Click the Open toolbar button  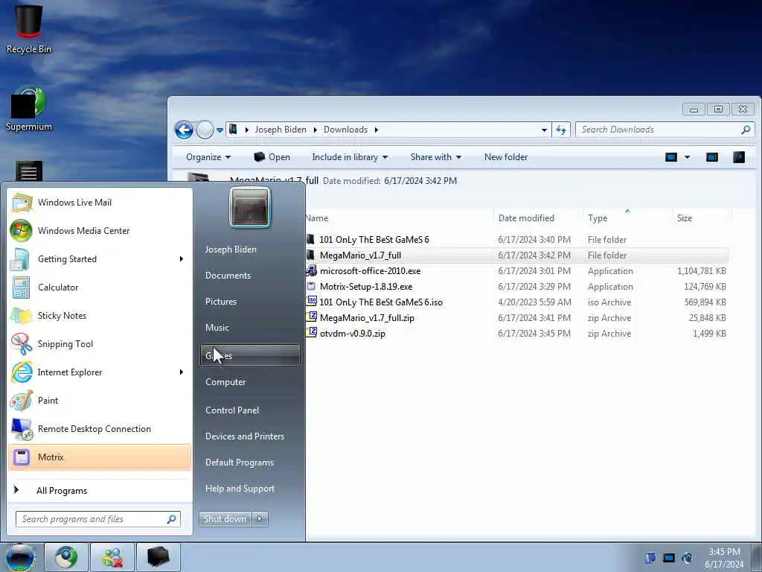pyautogui.click(x=272, y=157)
